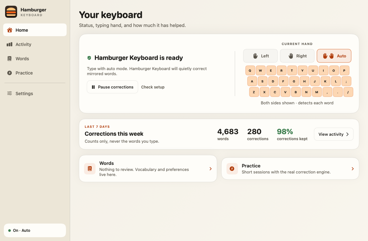368x241 pixels.
Task: Click the Words book icon in sidebar
Action: point(10,59)
